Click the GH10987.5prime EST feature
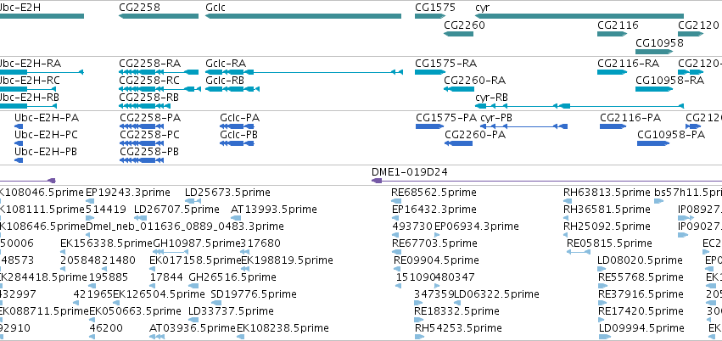Image resolution: width=722 pixels, height=341 pixels. [171, 252]
